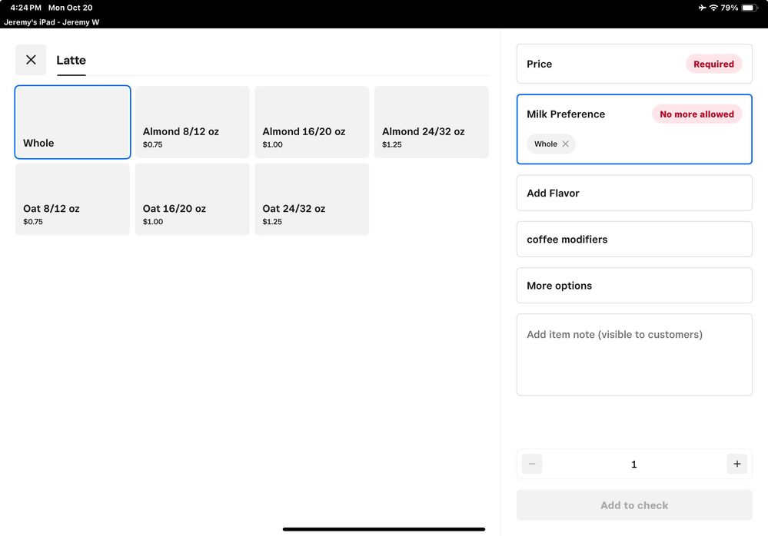Decrease quantity with the minus button

[532, 464]
